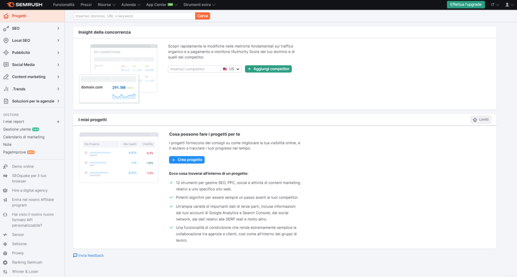Click the Invia feedback chat icon
The image size is (517, 277).
coord(75,256)
